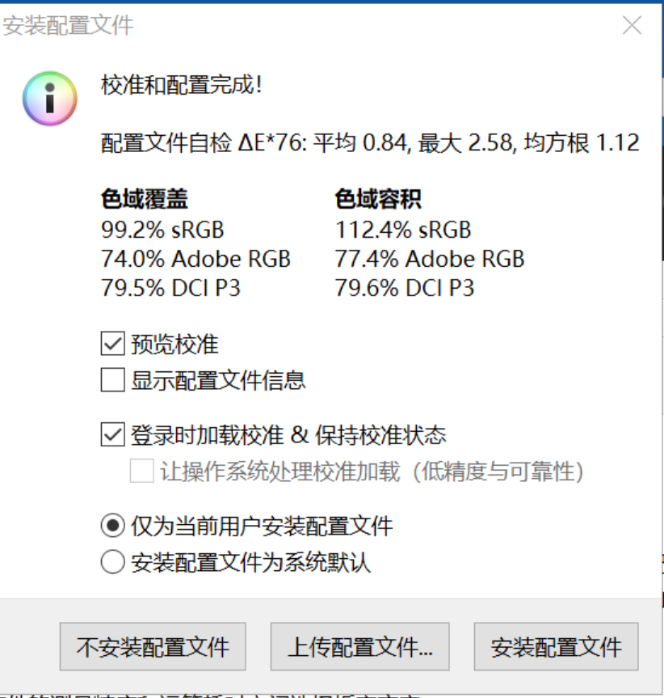Click the 74.0% Adobe RGB coverage value

[196, 259]
